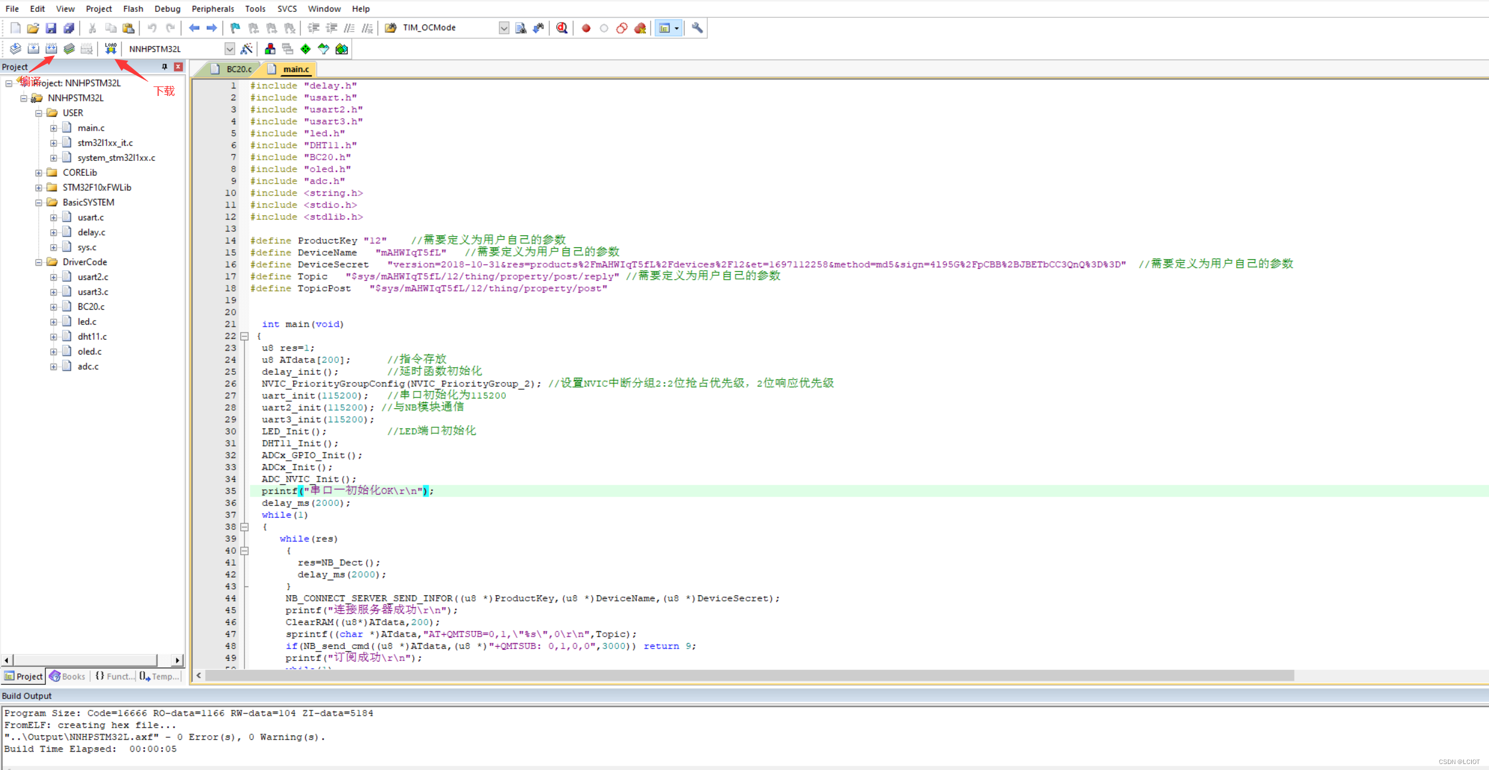This screenshot has height=770, width=1489.
Task: Select system_stm32l1xx.c in the project tree
Action: [x=116, y=158]
